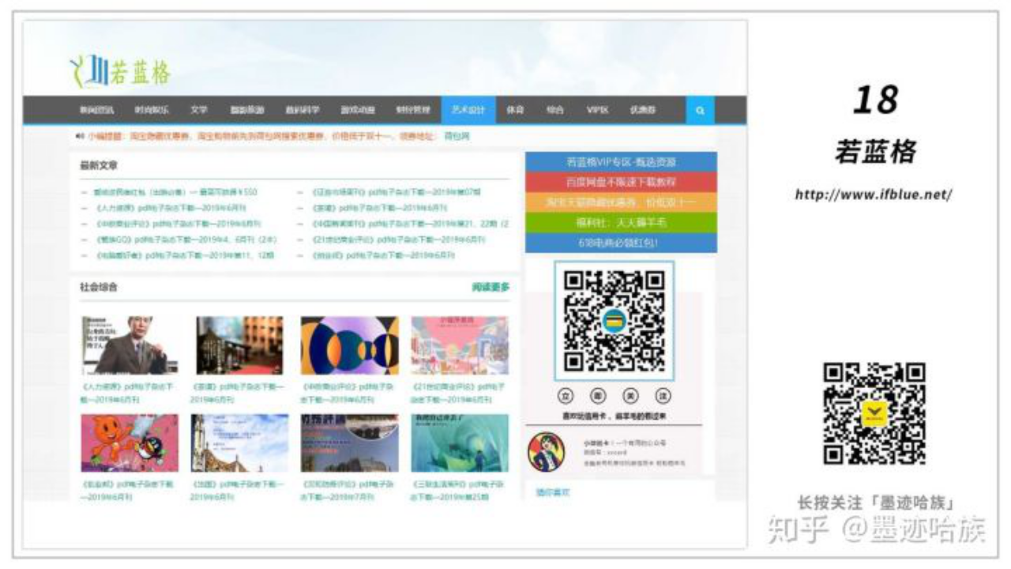This screenshot has width=1011, height=569.
Task: Open the 优惠券 navigation item
Action: click(642, 111)
